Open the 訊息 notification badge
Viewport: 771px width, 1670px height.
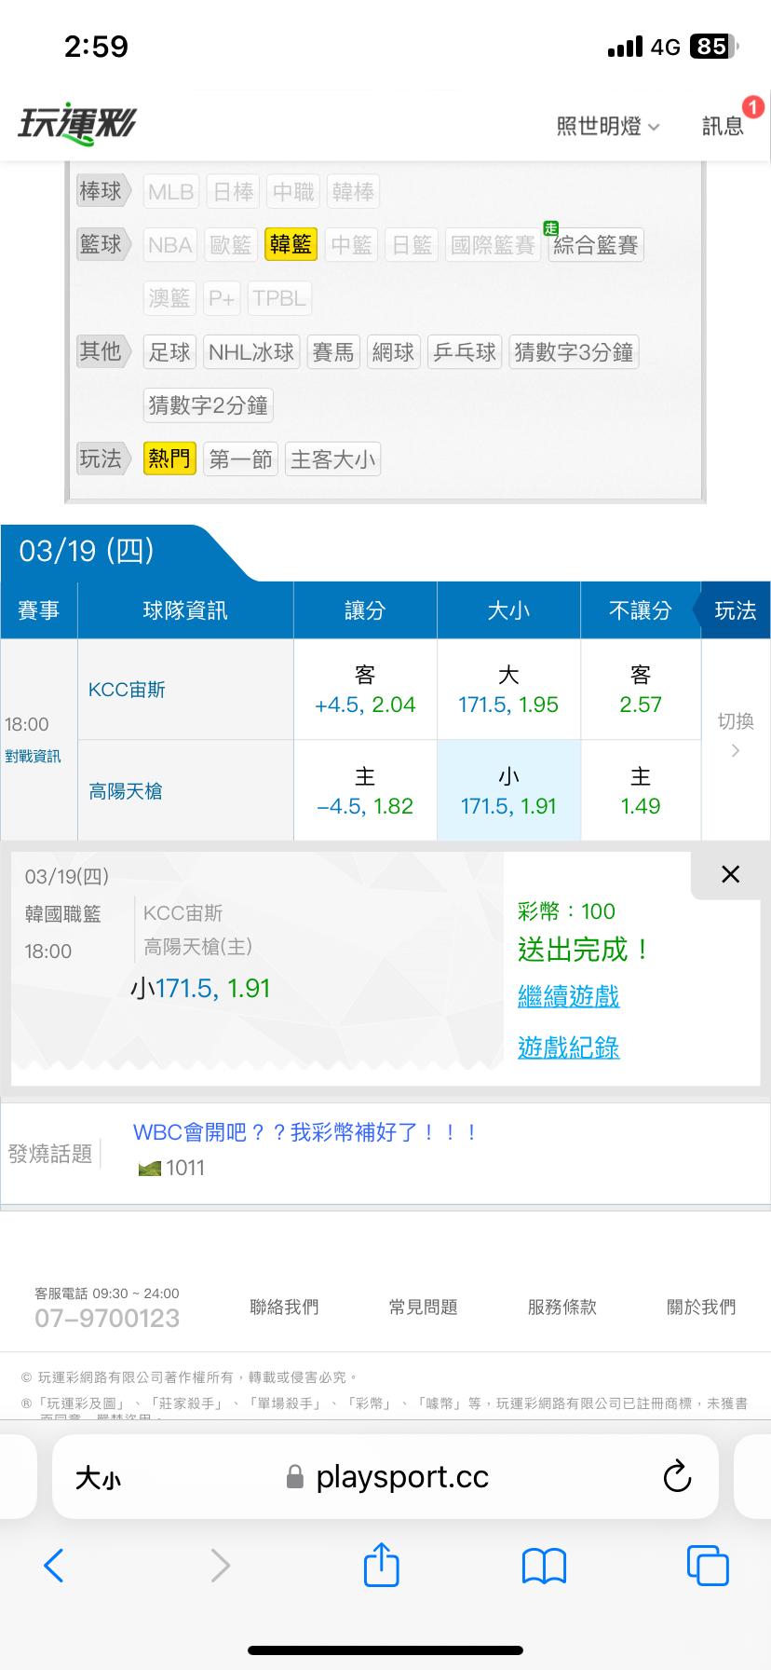[752, 107]
